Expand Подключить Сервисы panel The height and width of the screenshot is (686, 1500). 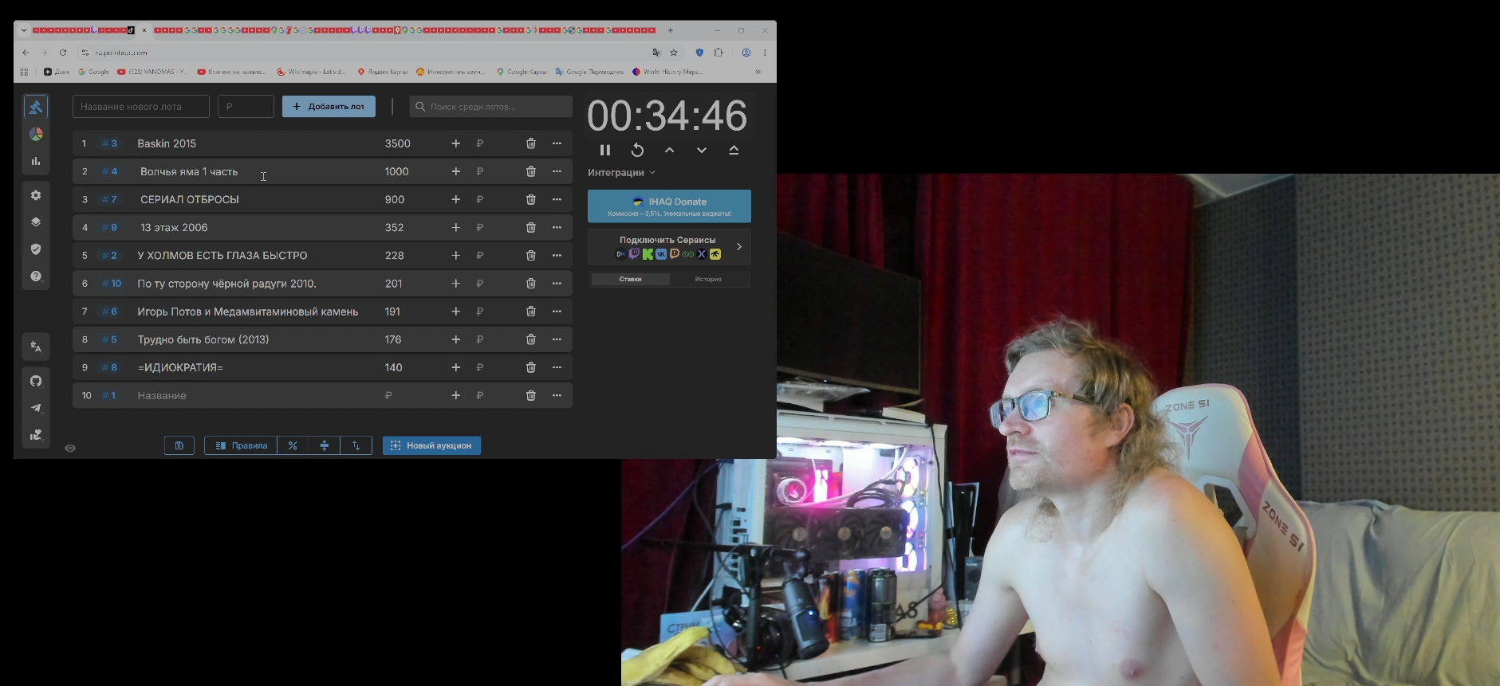coord(669,247)
